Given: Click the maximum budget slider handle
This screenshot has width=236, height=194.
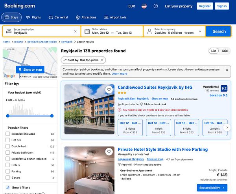Looking at the screenshot, I should point(52,116).
